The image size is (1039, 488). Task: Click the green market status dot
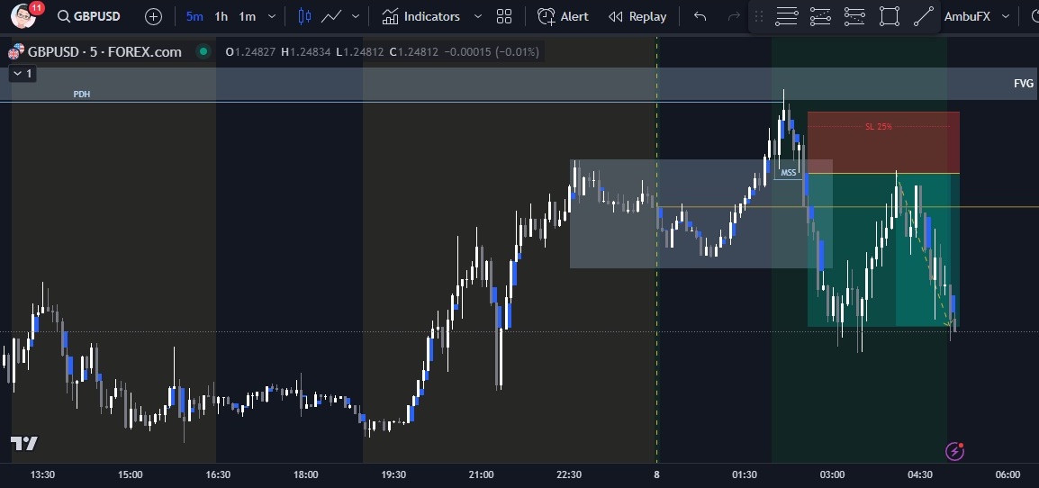tap(203, 51)
